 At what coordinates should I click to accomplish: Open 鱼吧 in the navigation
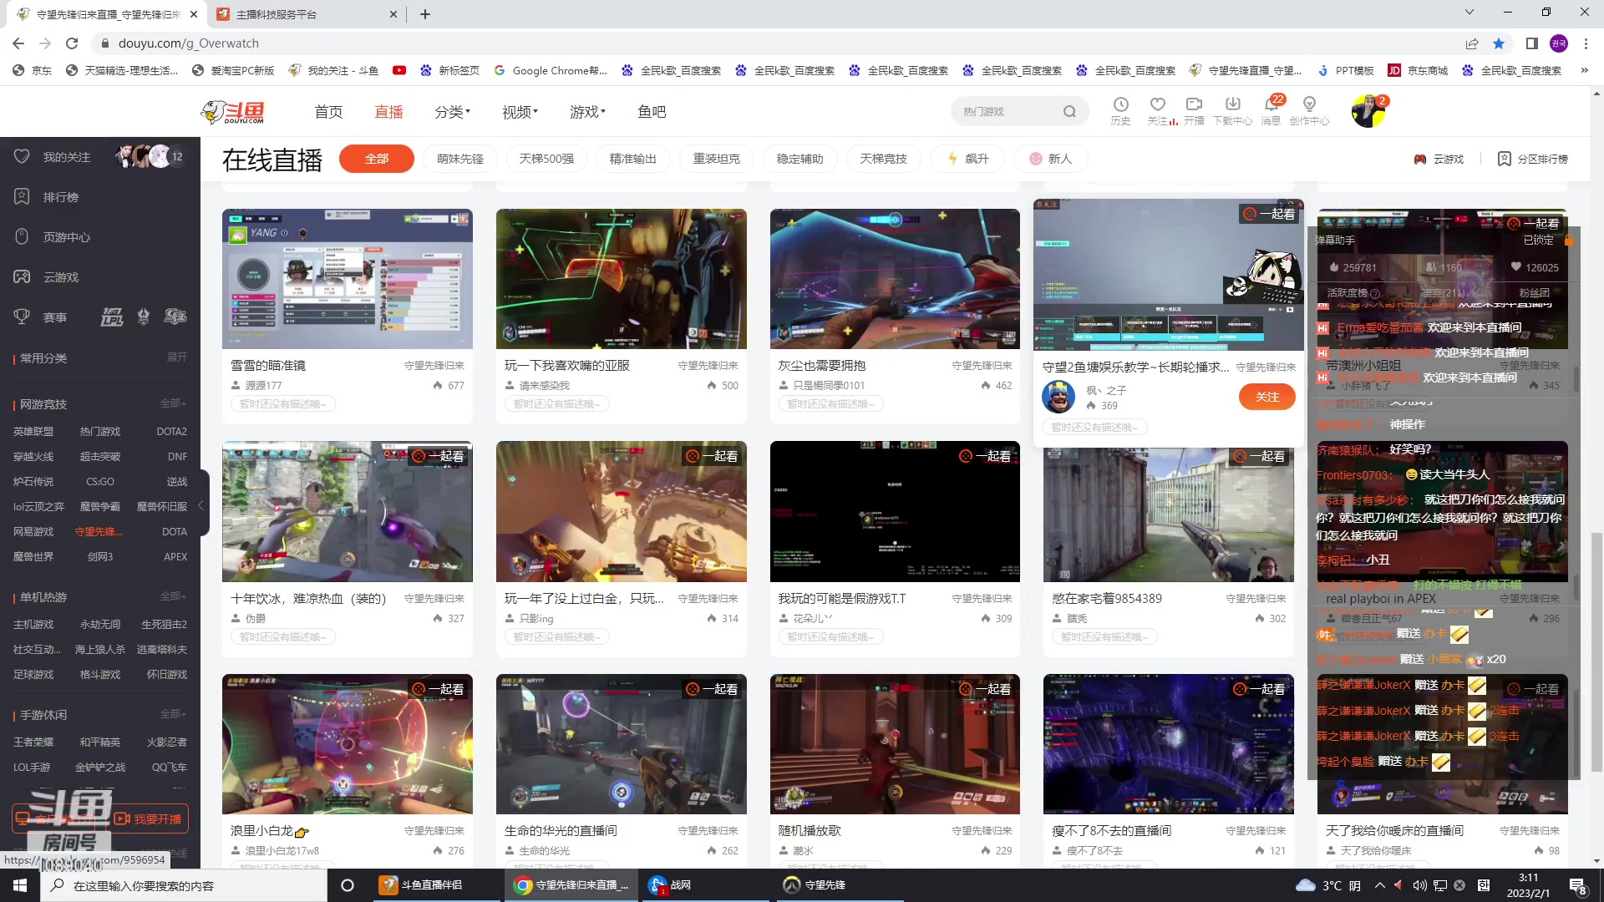pyautogui.click(x=652, y=111)
